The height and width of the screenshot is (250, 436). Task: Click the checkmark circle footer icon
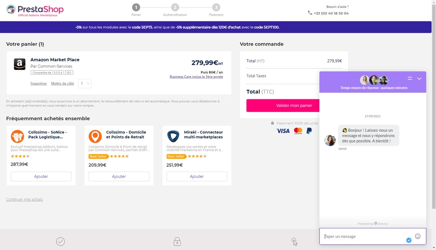point(60,241)
